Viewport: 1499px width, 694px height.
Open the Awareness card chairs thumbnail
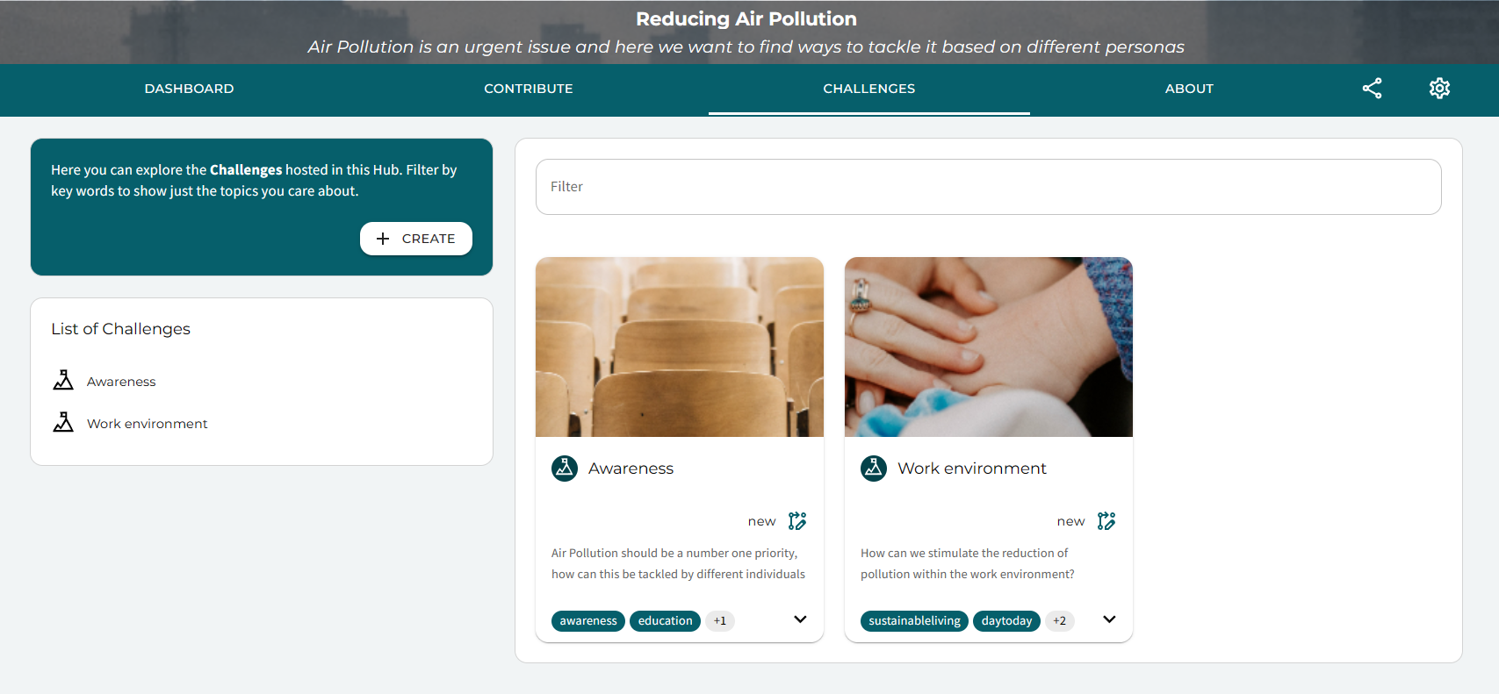point(680,347)
